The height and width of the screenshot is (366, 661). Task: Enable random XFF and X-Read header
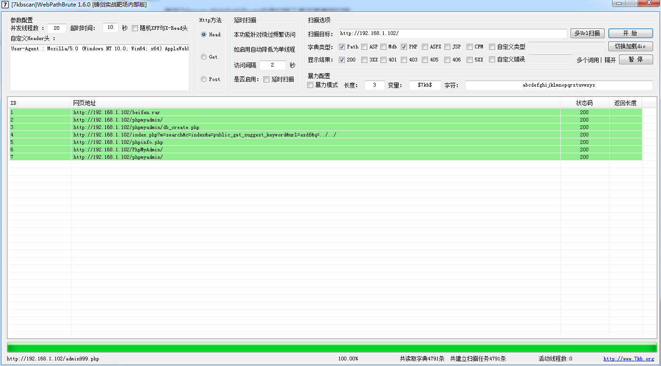tap(135, 28)
